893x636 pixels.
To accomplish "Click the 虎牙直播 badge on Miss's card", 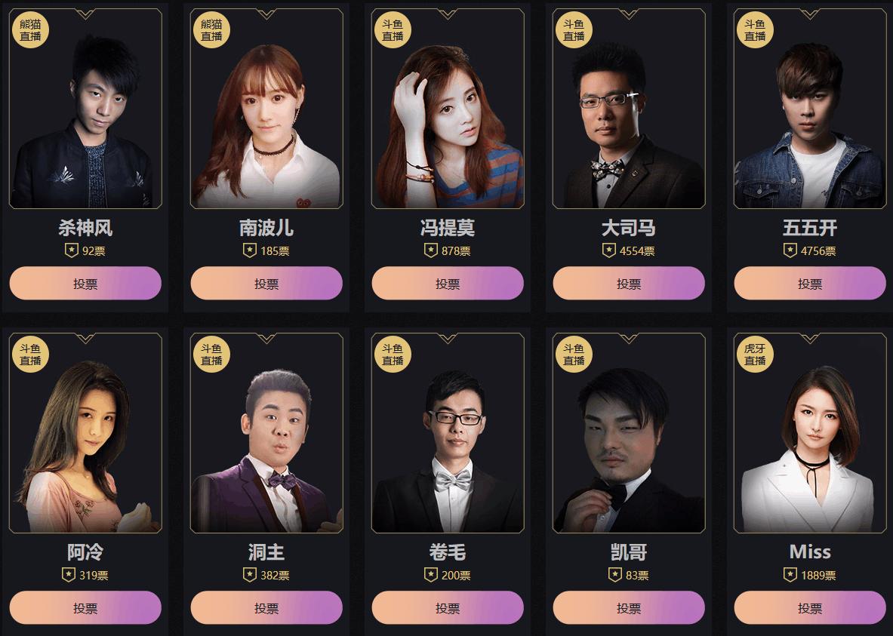I will click(755, 355).
